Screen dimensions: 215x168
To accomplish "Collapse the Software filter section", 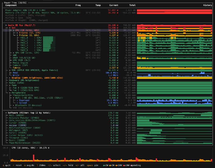I will pos(6,113).
